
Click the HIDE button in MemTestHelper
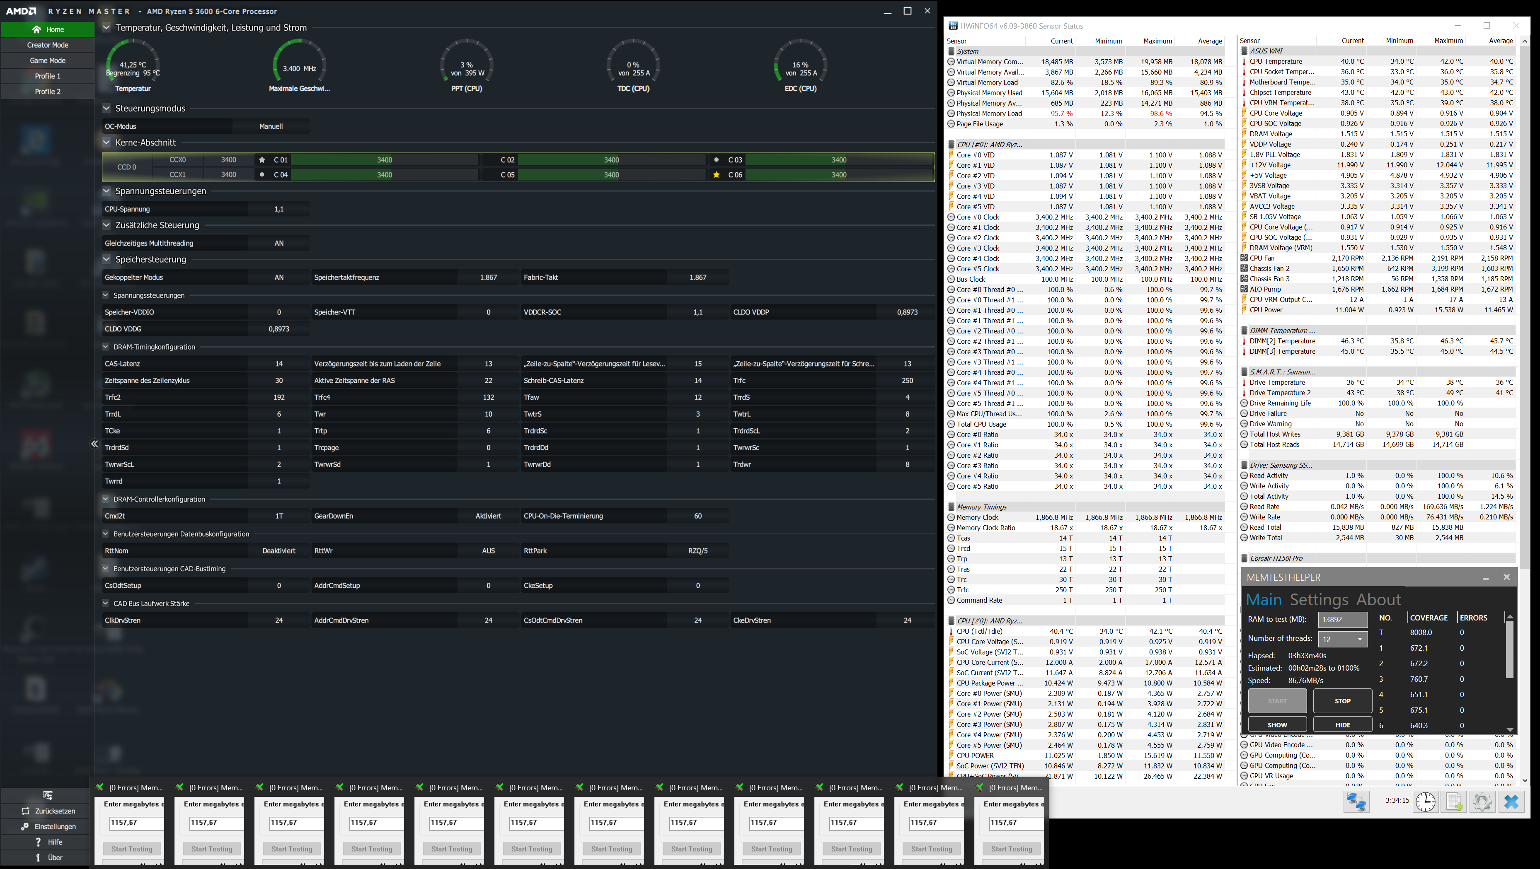pyautogui.click(x=1342, y=724)
